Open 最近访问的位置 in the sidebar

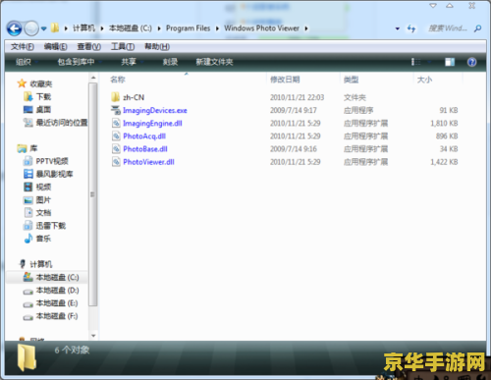click(x=62, y=123)
